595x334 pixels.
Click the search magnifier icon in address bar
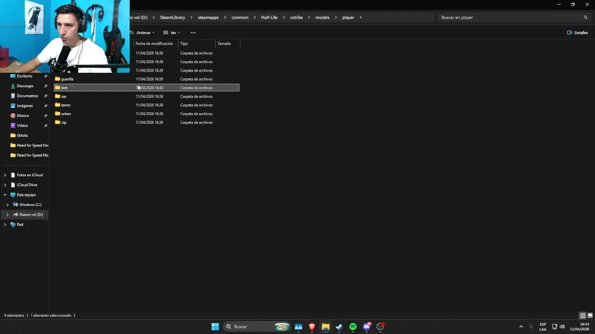586,17
